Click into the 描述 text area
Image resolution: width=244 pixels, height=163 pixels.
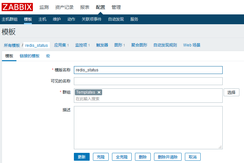(x=148, y=127)
